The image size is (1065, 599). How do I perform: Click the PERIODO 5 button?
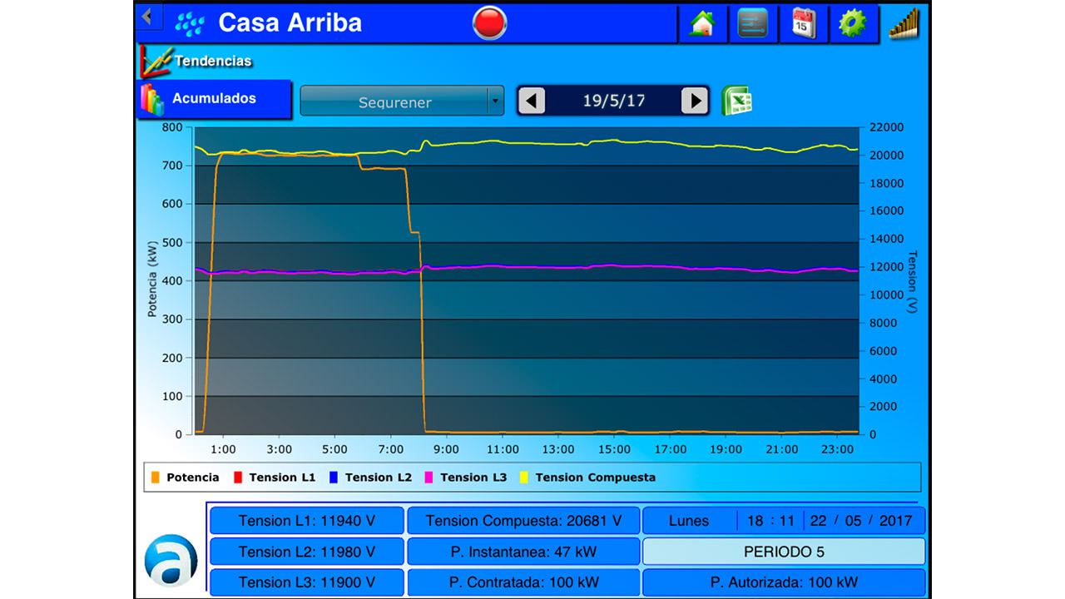point(783,552)
